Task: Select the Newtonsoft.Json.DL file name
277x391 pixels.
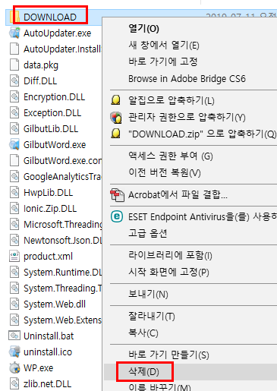Action: [x=62, y=241]
